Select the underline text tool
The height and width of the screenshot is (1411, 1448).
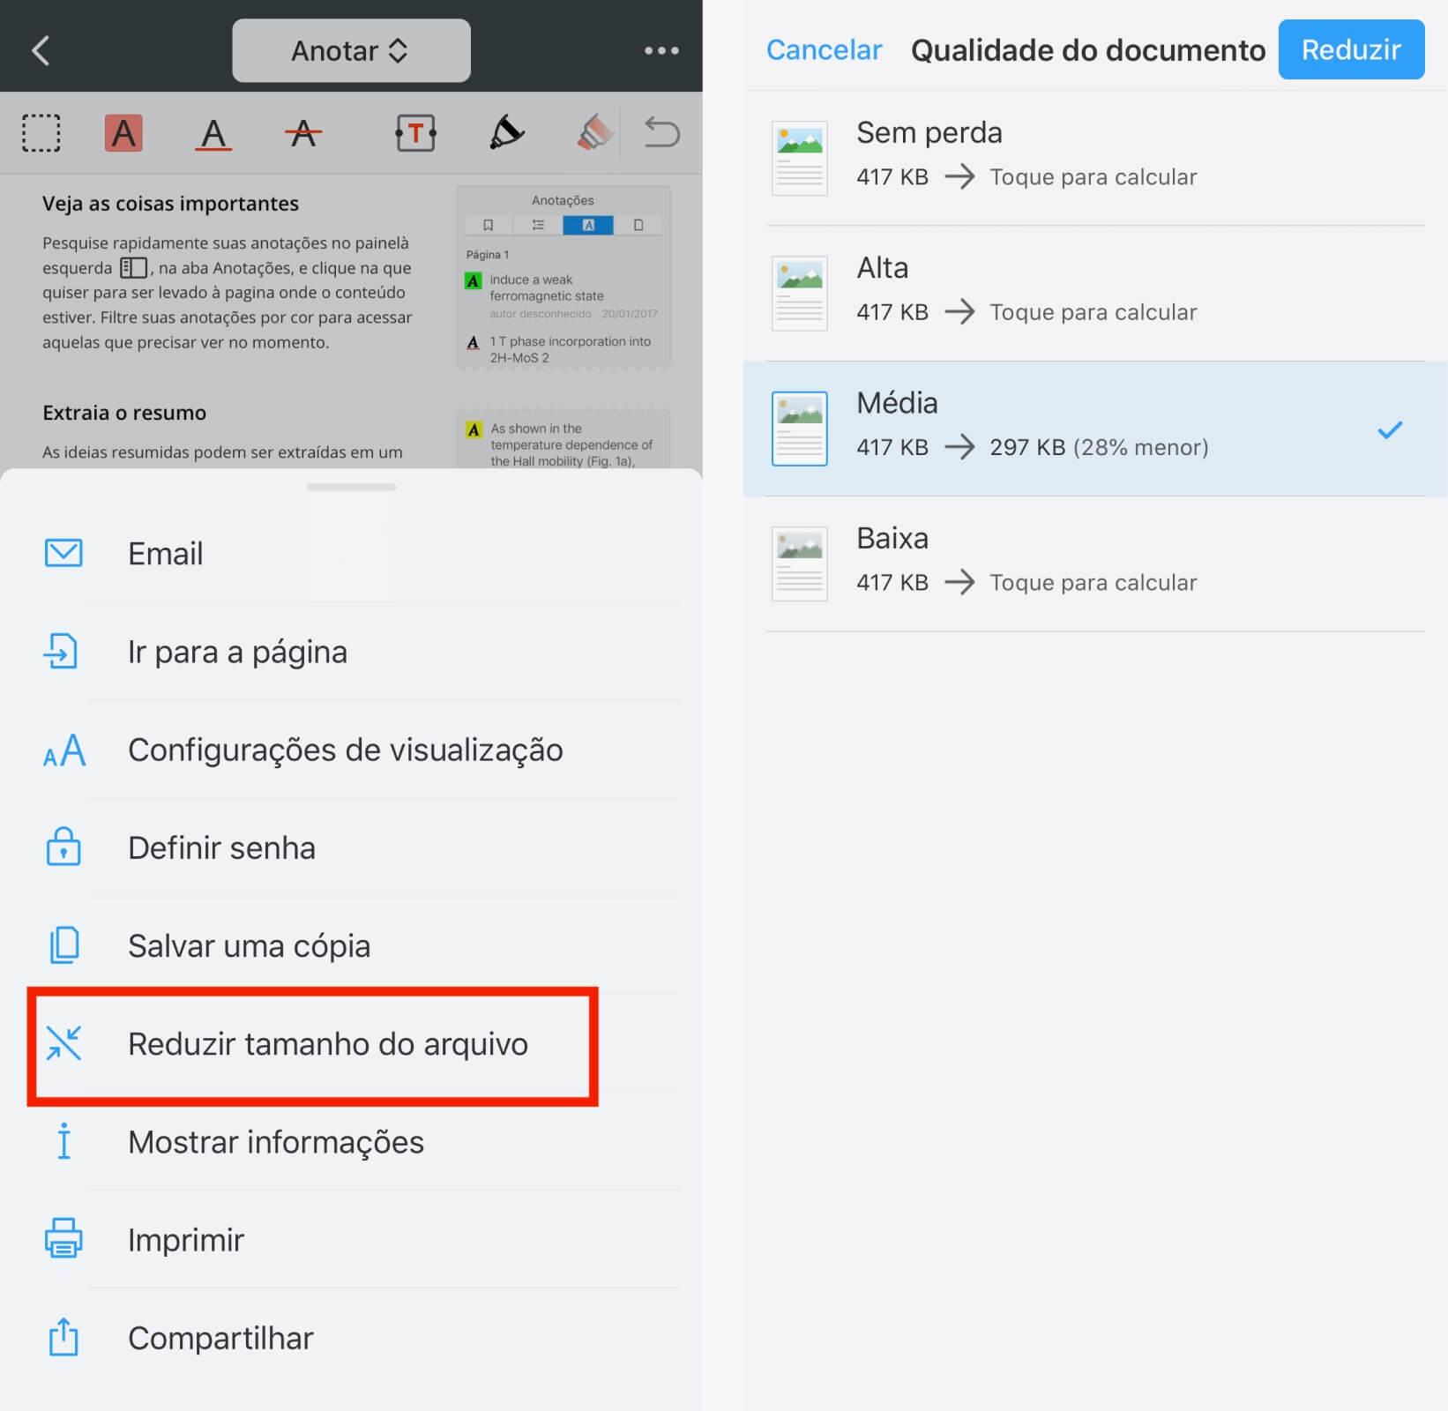click(x=213, y=134)
